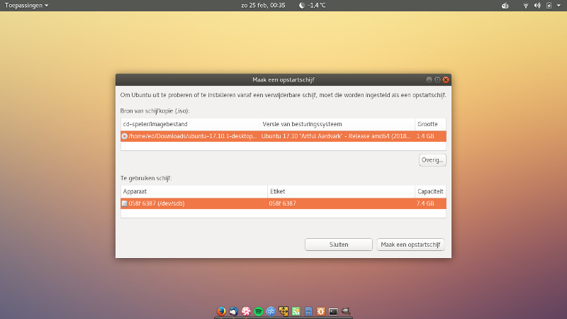The width and height of the screenshot is (567, 319).
Task: Open the orange gear settings app in dock
Action: (321, 311)
